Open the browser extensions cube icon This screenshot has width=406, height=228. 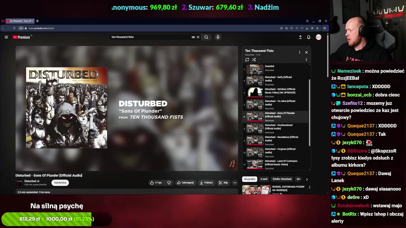[x=324, y=28]
